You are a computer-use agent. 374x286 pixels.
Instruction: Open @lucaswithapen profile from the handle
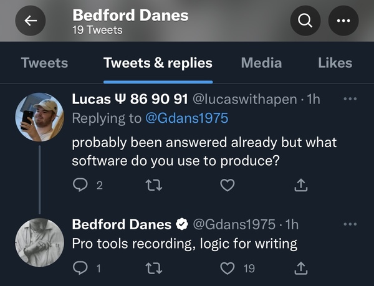(245, 99)
